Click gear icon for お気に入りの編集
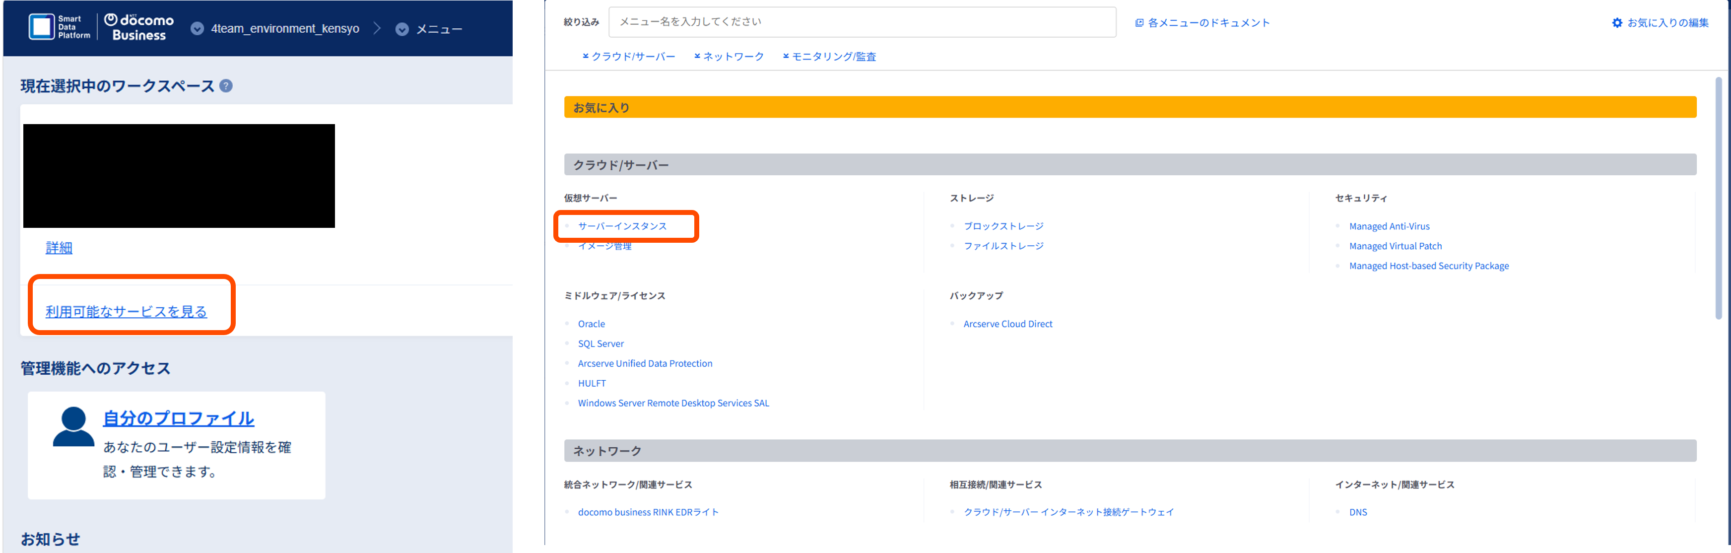 pos(1617,23)
